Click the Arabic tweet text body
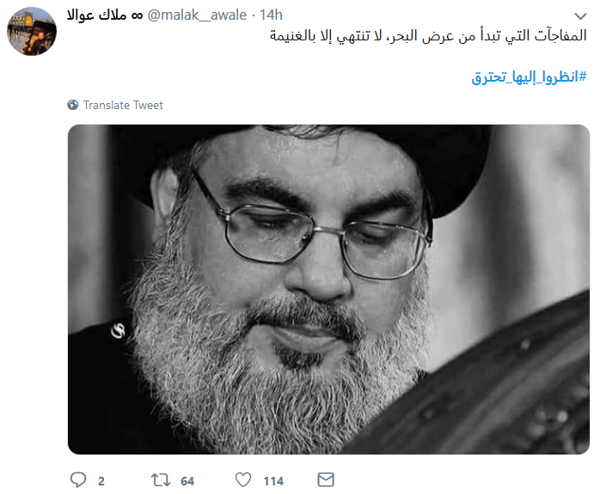600x494 pixels. (428, 36)
